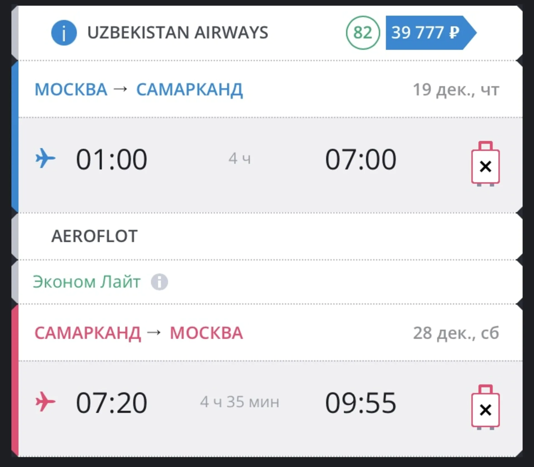The width and height of the screenshot is (534, 467).
Task: Click the 19 дек., чт departure date
Action: pyautogui.click(x=456, y=90)
